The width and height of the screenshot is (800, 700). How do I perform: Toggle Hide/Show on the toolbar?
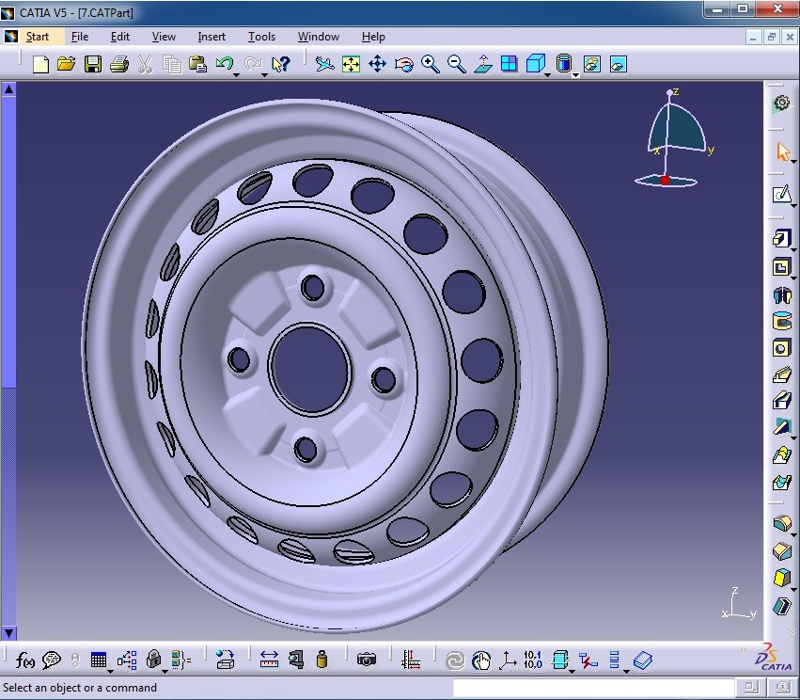591,64
